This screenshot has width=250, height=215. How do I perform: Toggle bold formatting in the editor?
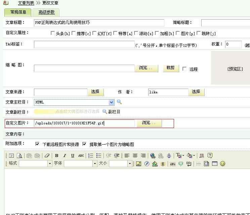pos(56,156)
